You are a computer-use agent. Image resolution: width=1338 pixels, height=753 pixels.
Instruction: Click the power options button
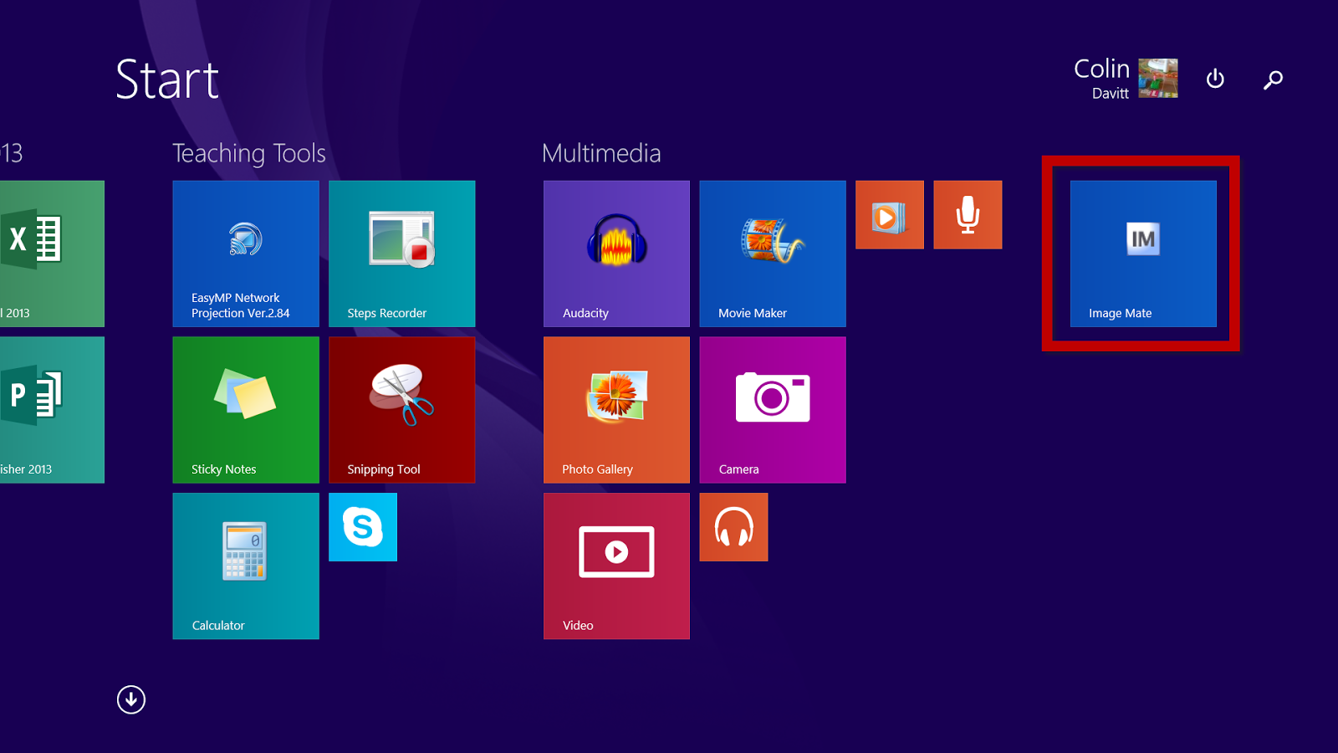coord(1215,79)
